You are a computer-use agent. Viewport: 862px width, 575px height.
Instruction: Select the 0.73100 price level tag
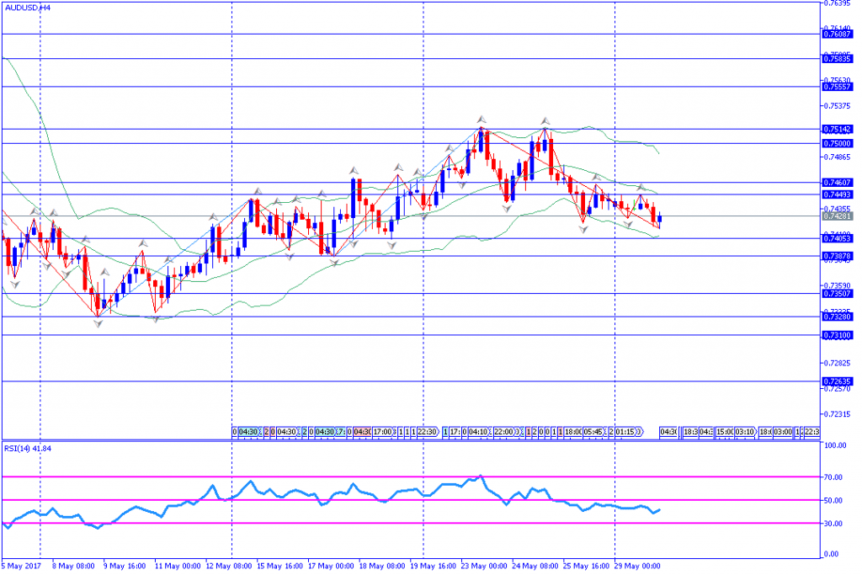(838, 335)
